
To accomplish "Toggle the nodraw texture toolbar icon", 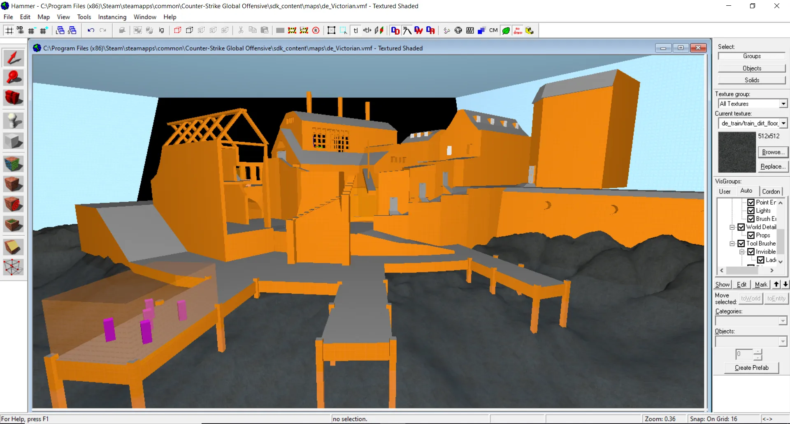I will pyautogui.click(x=518, y=30).
